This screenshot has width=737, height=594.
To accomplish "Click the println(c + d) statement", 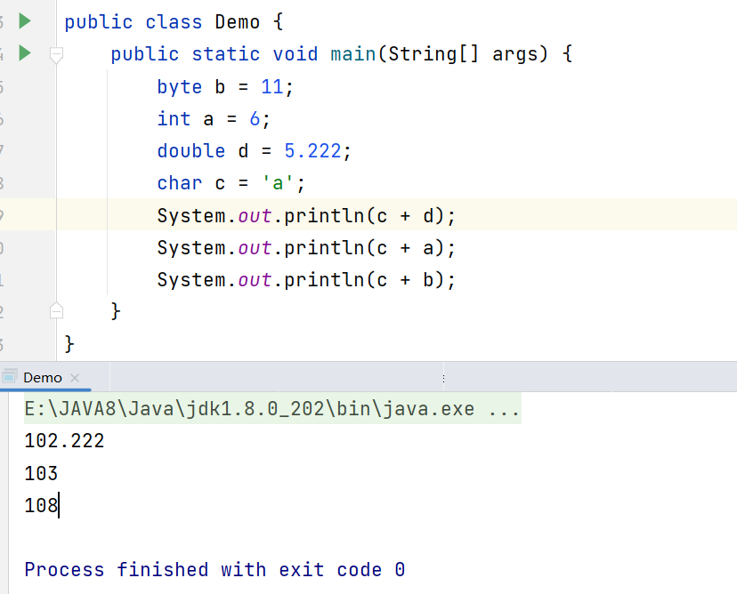I will (x=306, y=216).
